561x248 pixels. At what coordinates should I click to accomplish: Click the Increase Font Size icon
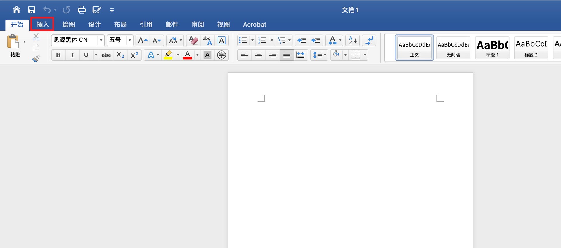pyautogui.click(x=143, y=40)
